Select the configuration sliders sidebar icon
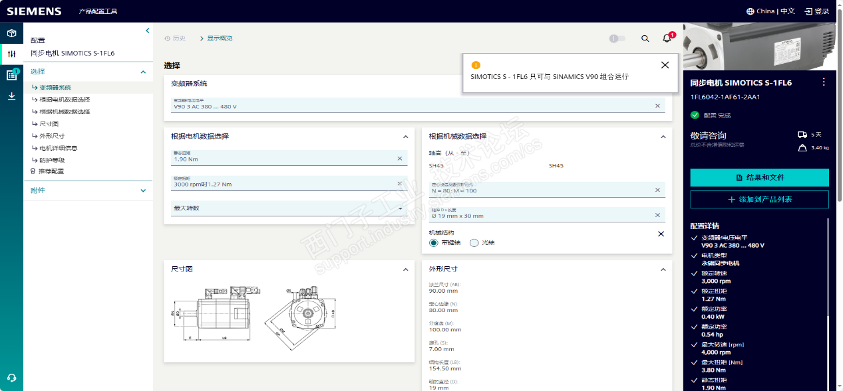The height and width of the screenshot is (391, 843). click(x=11, y=54)
